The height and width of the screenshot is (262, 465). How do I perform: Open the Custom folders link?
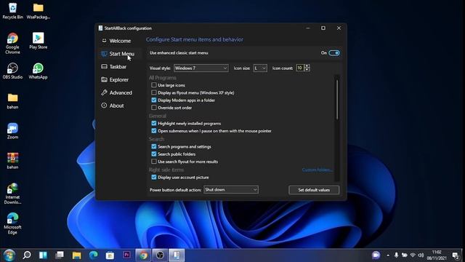[318, 170]
